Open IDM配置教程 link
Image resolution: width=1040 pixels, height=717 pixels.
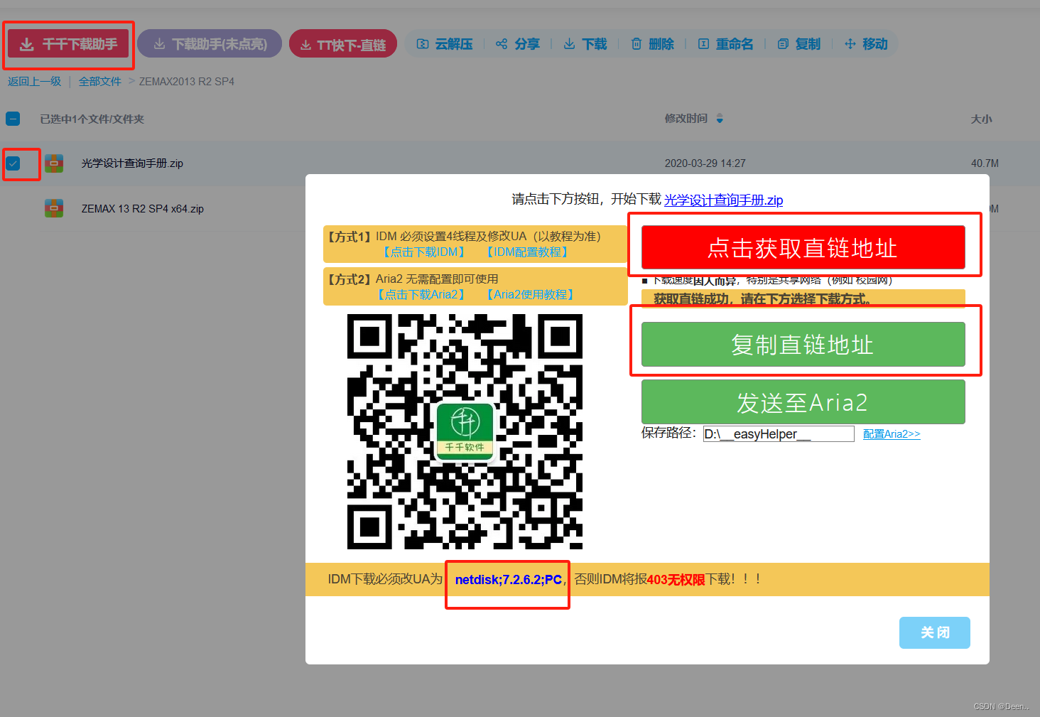point(527,252)
